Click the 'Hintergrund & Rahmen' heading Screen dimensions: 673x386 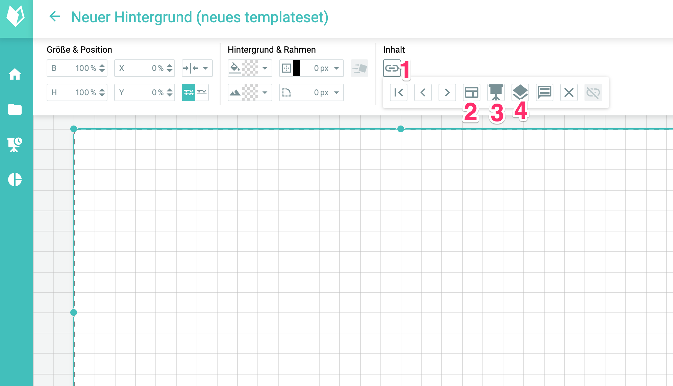coord(272,50)
